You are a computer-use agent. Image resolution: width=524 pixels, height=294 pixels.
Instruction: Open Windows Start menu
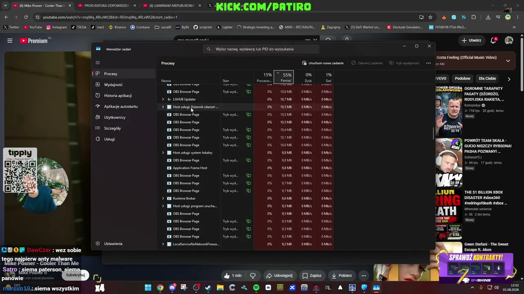148,287
